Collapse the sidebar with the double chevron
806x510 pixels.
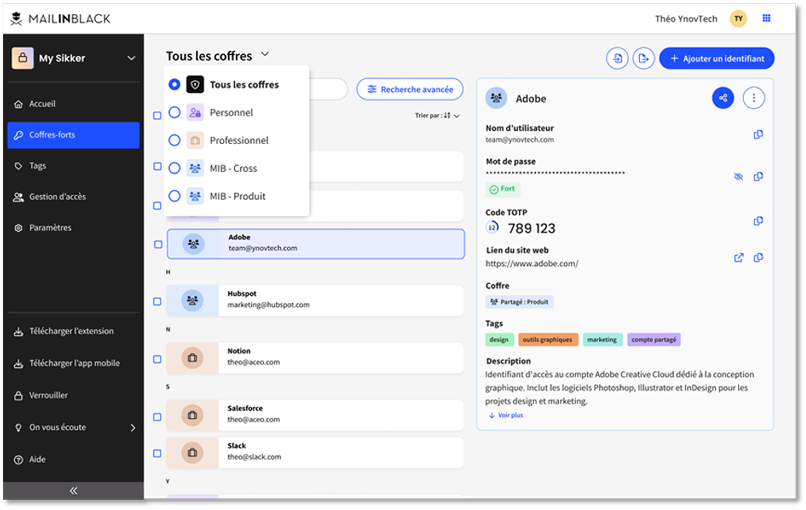click(73, 491)
